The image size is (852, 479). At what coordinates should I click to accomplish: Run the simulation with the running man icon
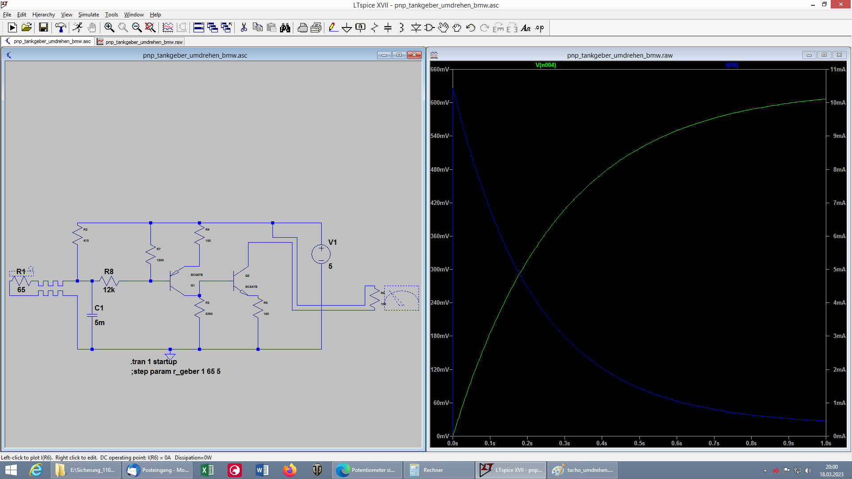[x=78, y=28]
